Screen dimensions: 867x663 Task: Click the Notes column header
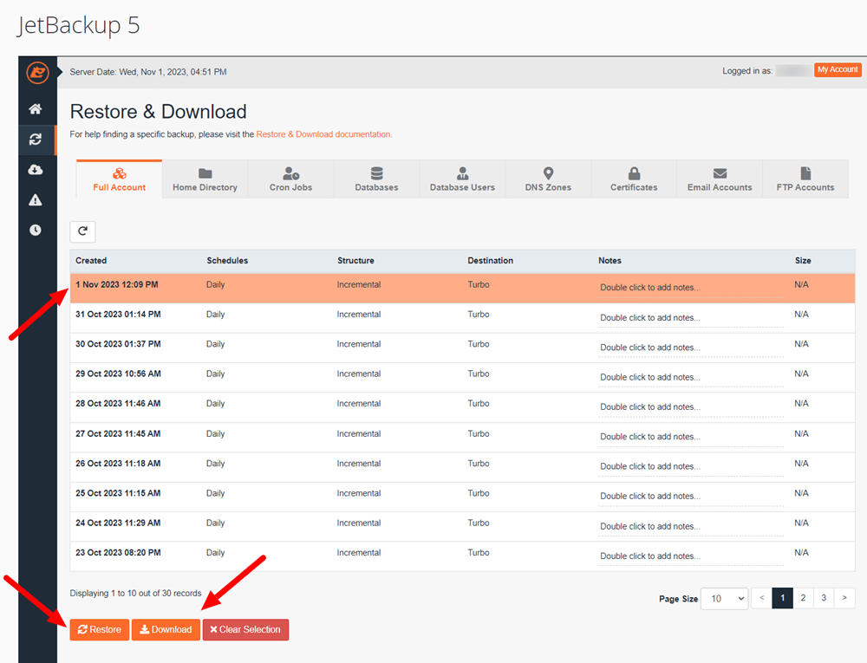click(610, 261)
